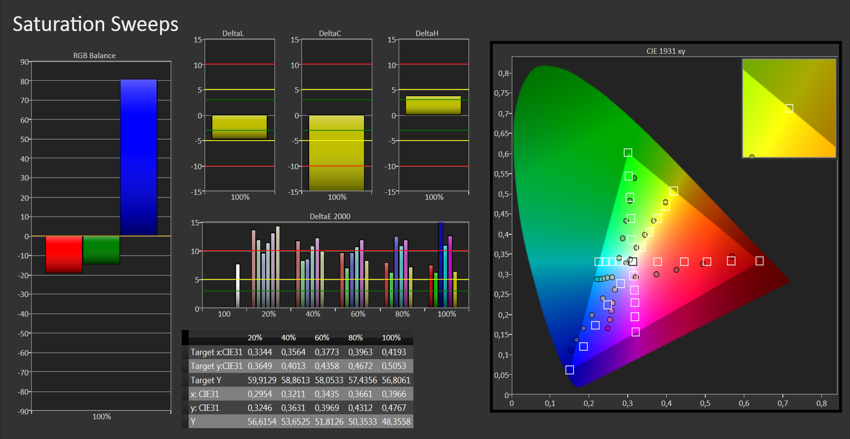Screen dimensions: 850x439
Task: Click the measured x value 0,3661
Action: [361, 394]
